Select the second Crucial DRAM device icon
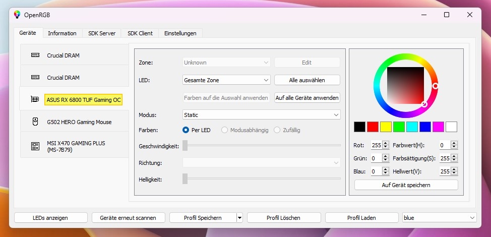This screenshot has width=491, height=237. [35, 77]
